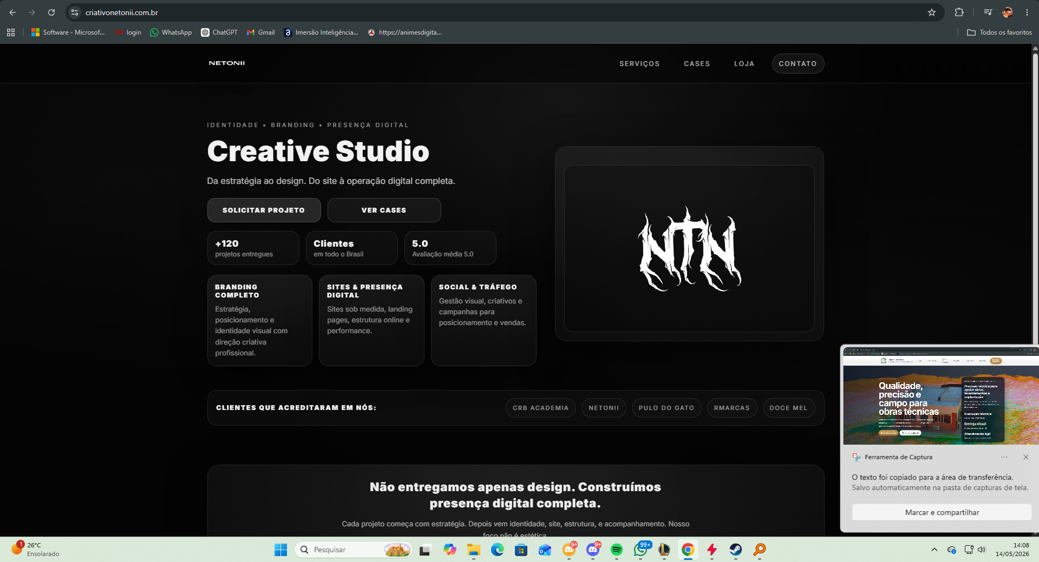Expand the Todos os favoritos folder

[x=999, y=32]
